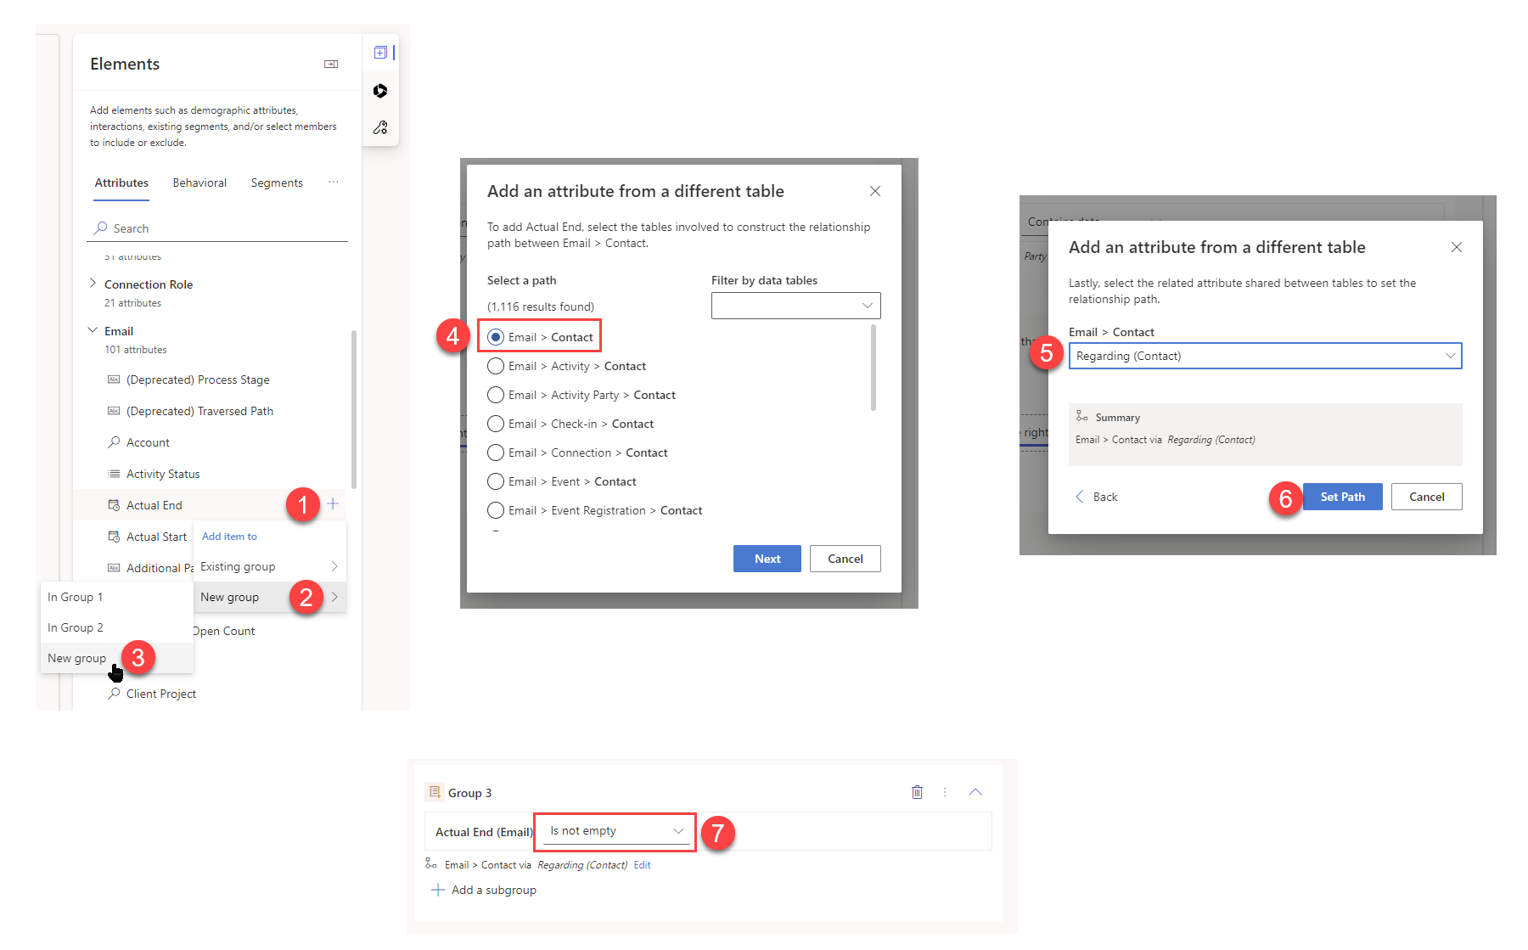Delete Group 3 with trash icon
This screenshot has width=1528, height=950.
click(917, 792)
